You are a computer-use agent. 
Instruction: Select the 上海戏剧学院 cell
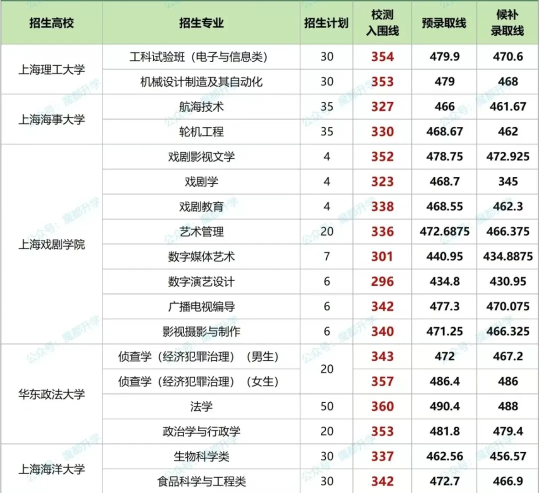point(51,244)
